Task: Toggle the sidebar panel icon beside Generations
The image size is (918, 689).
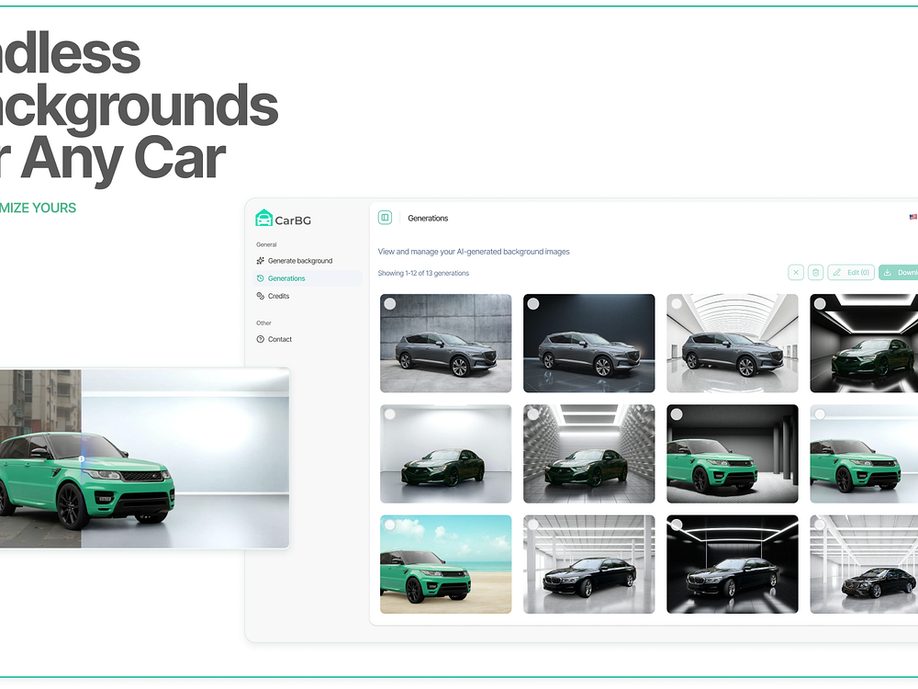Action: pos(385,218)
